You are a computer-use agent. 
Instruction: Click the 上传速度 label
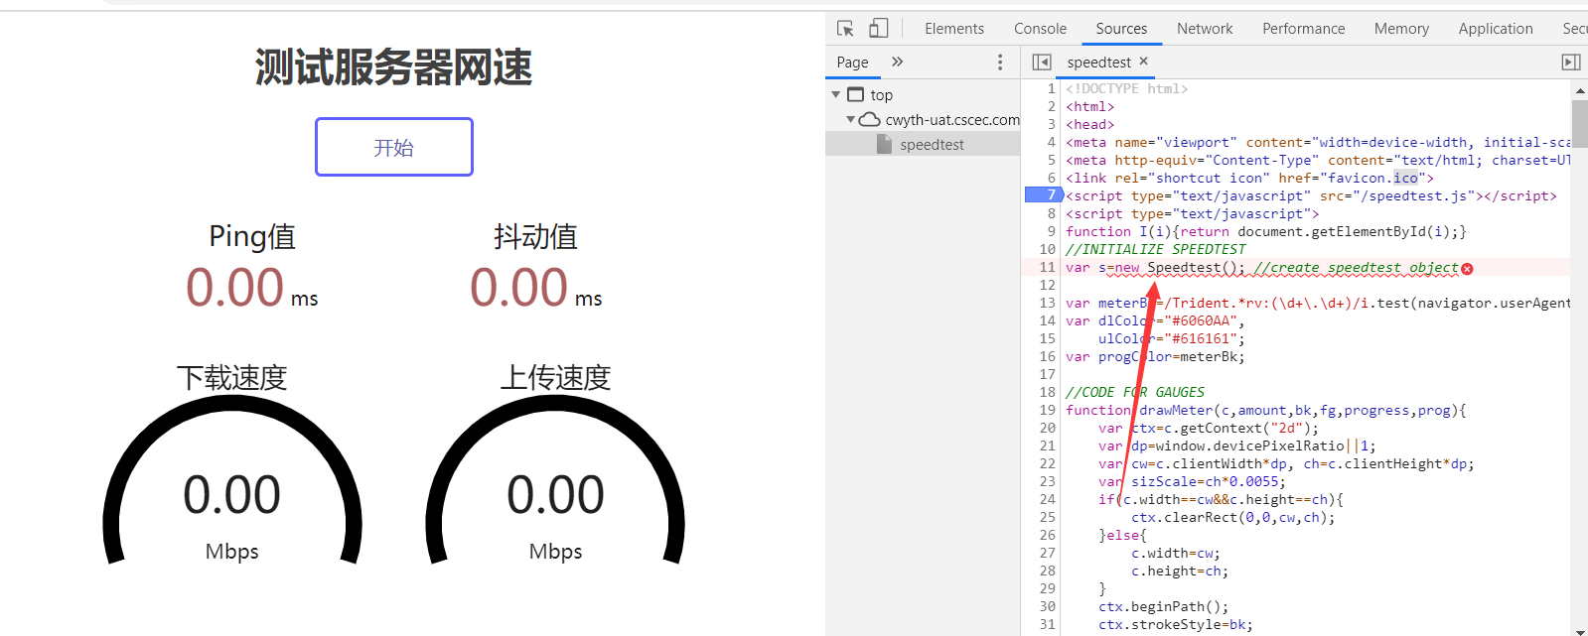[x=555, y=377]
